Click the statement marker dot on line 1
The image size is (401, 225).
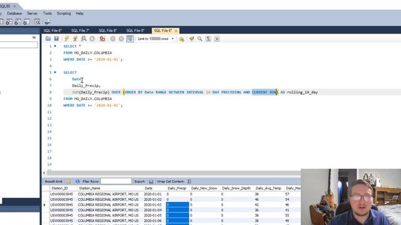55,46
